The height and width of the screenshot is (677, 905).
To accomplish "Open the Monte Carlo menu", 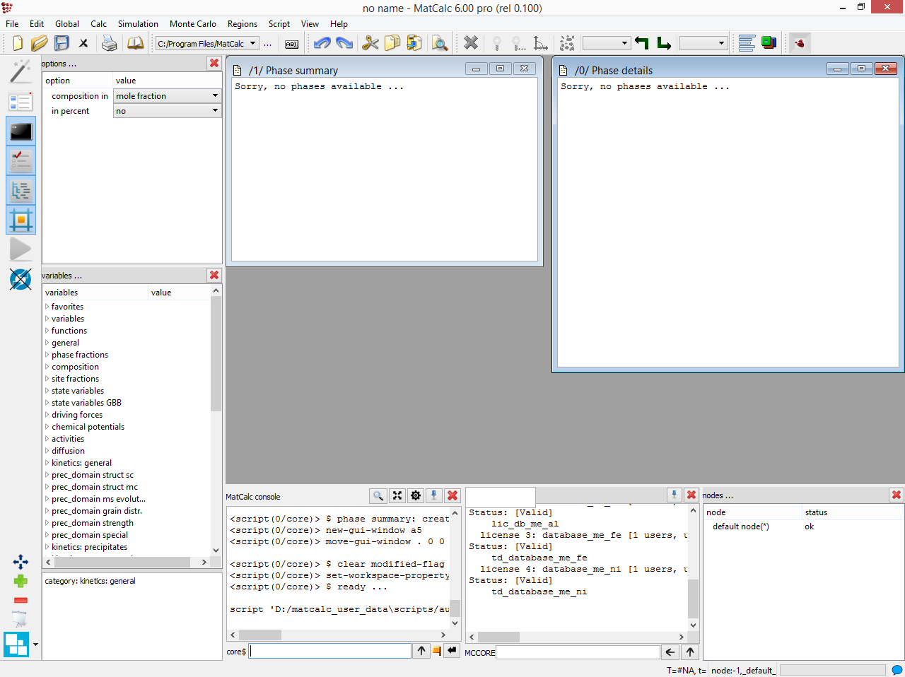I will pyautogui.click(x=192, y=24).
